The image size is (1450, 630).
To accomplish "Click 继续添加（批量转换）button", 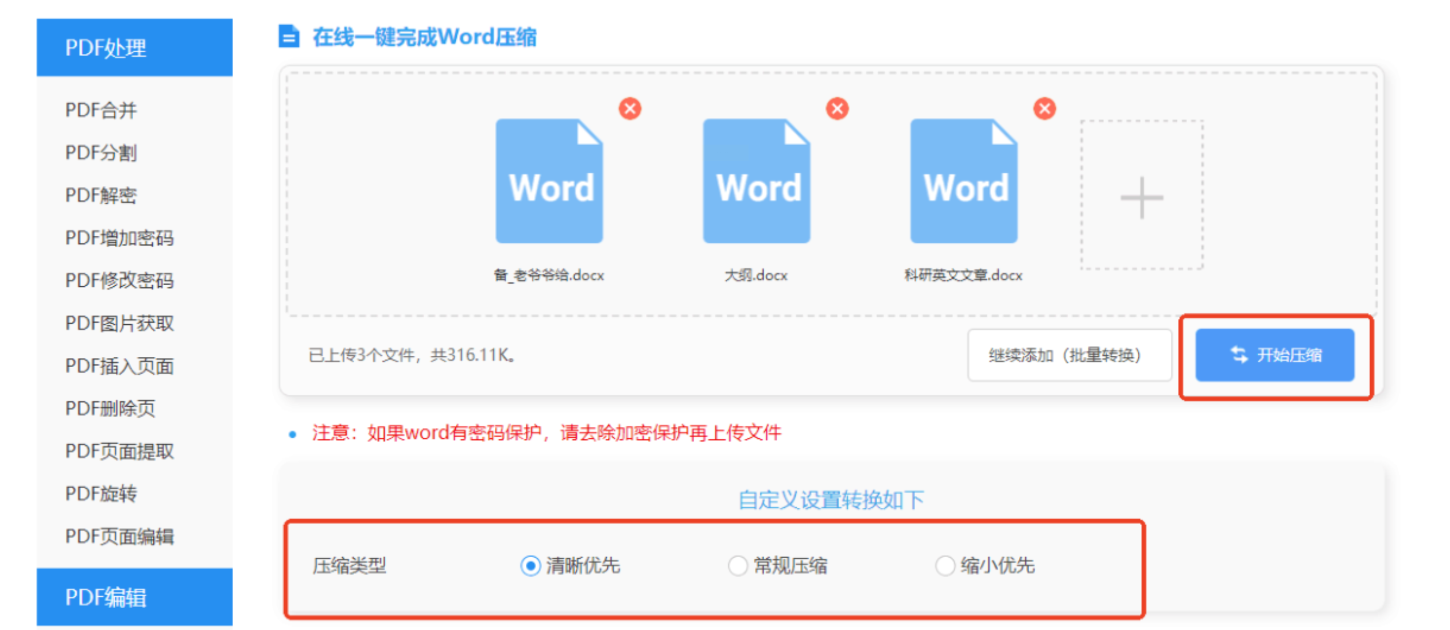I will tap(1069, 355).
